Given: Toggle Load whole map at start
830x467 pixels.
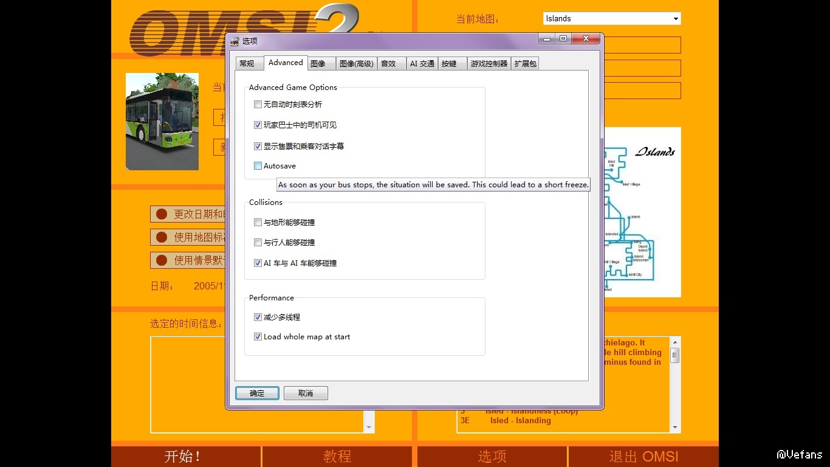Looking at the screenshot, I should click(x=258, y=337).
